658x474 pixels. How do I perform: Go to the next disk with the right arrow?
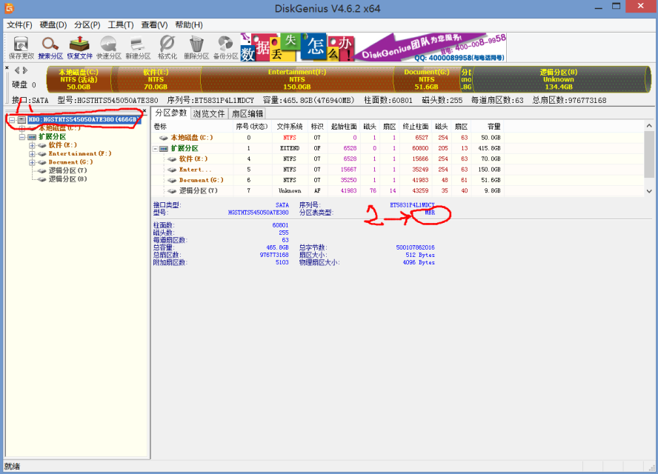click(x=25, y=70)
